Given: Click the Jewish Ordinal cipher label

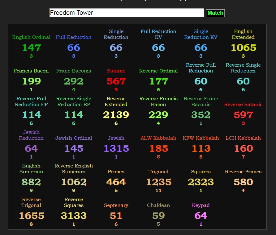Looking at the screenshot, I should coord(74,138).
